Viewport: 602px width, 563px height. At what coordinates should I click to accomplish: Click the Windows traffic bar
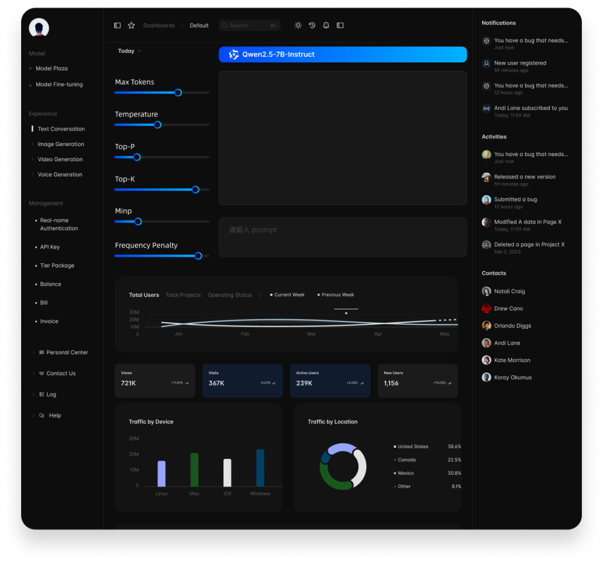pyautogui.click(x=260, y=468)
